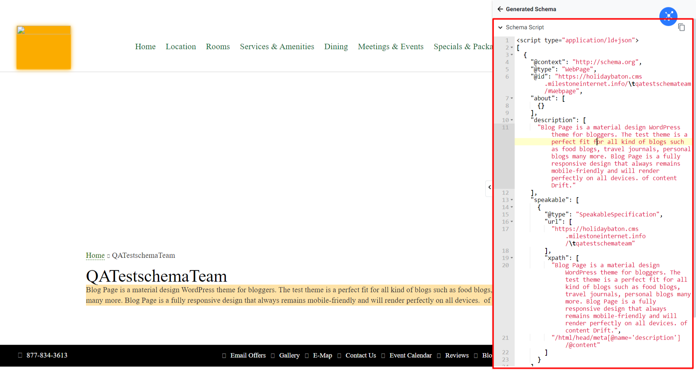Viewport: 696px width, 370px height.
Task: Open the Home navigation menu item
Action: 145,46
